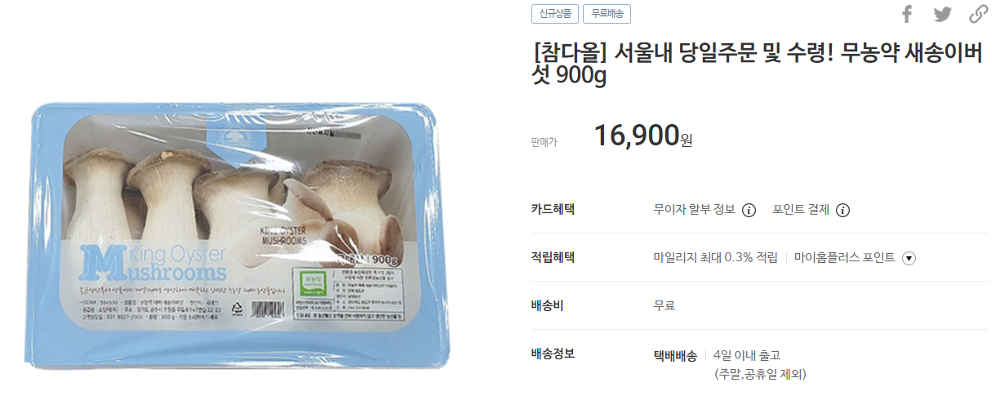Screen dimensions: 1000x396
Task: Share product on Twitter icon
Action: click(x=943, y=14)
